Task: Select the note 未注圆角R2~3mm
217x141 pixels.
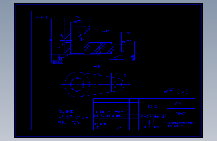Action: (x=74, y=117)
